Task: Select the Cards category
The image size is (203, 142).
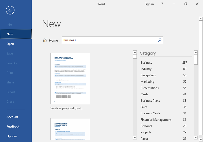Action: pos(164,94)
